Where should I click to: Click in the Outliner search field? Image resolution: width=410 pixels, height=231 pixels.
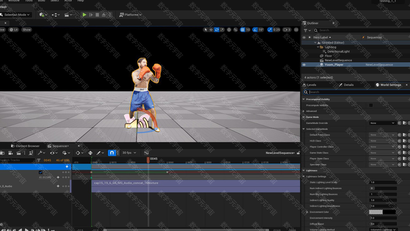pos(362,30)
